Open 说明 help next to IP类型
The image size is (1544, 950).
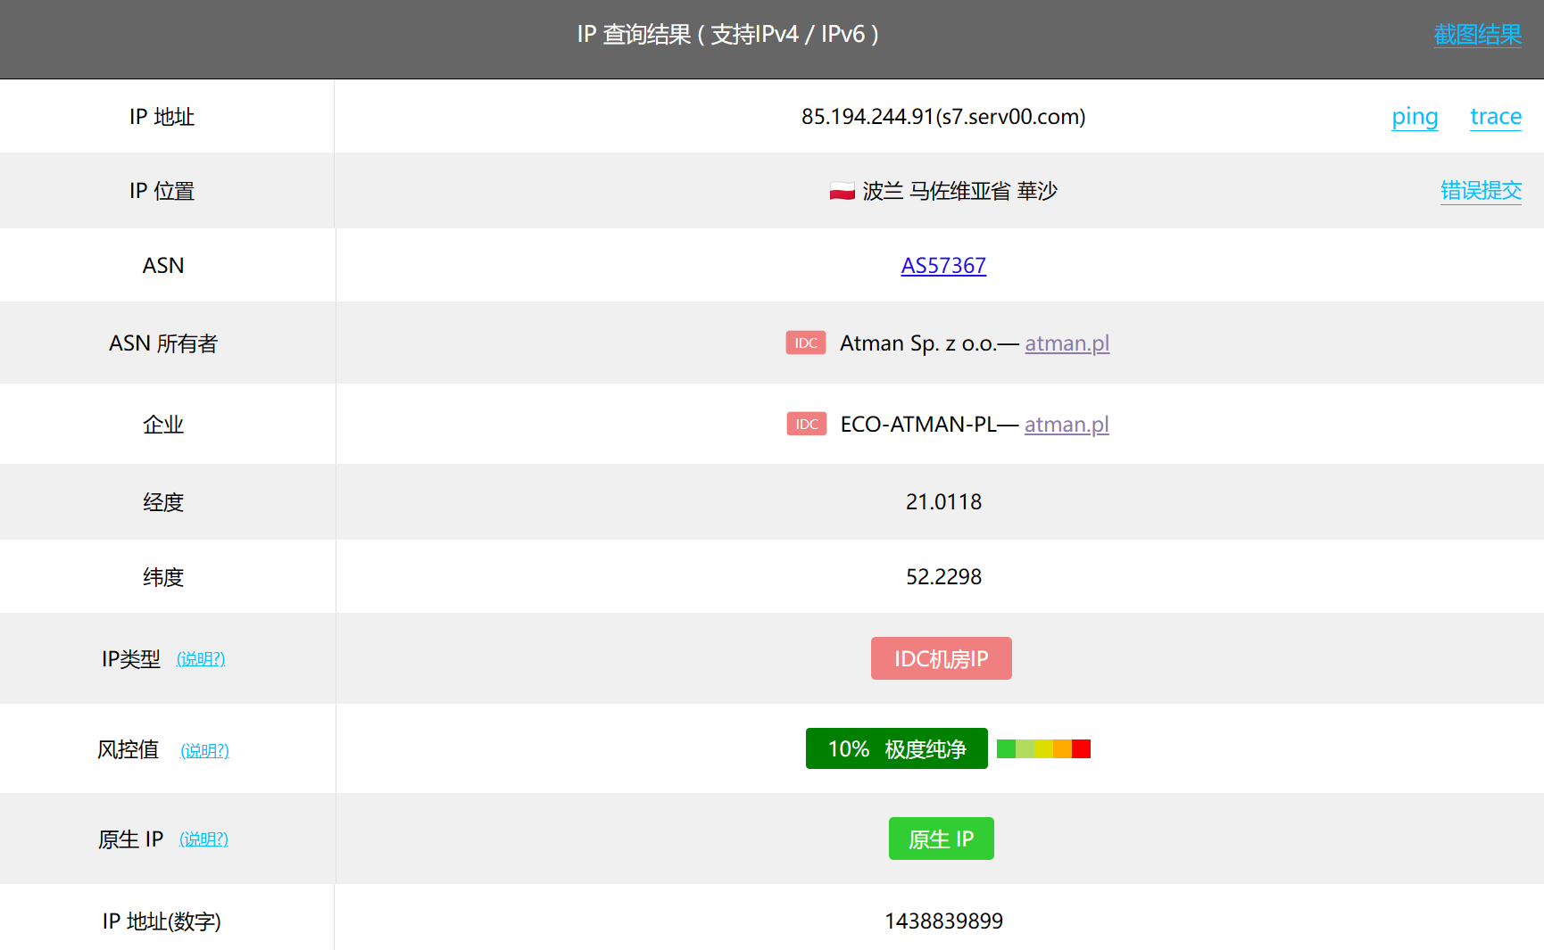(x=201, y=659)
